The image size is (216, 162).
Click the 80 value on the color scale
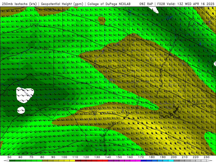(42, 157)
